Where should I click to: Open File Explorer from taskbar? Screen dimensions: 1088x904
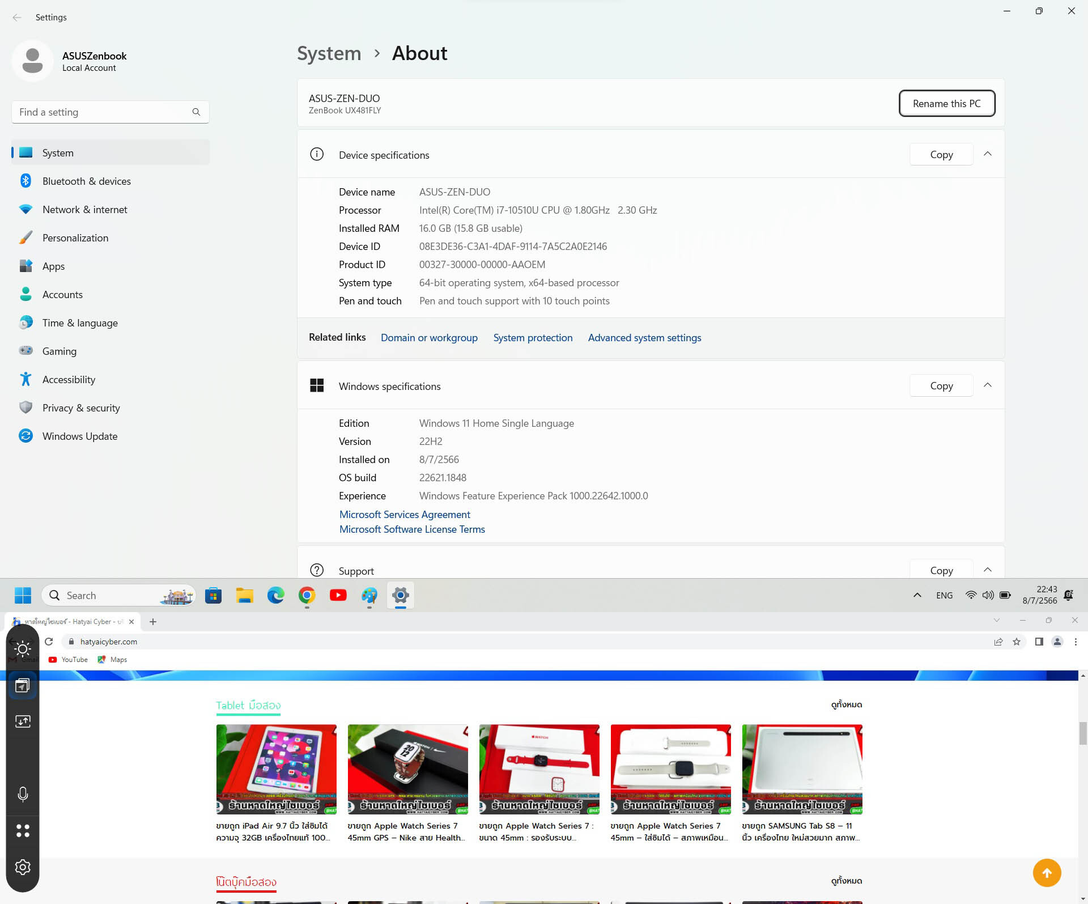coord(244,595)
